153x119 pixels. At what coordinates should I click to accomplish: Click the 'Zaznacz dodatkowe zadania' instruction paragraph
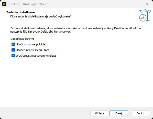(x=75, y=30)
